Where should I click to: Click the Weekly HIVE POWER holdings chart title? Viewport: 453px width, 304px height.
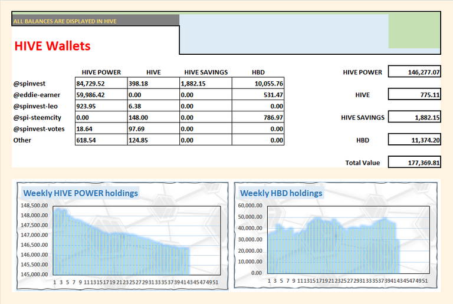[81, 193]
